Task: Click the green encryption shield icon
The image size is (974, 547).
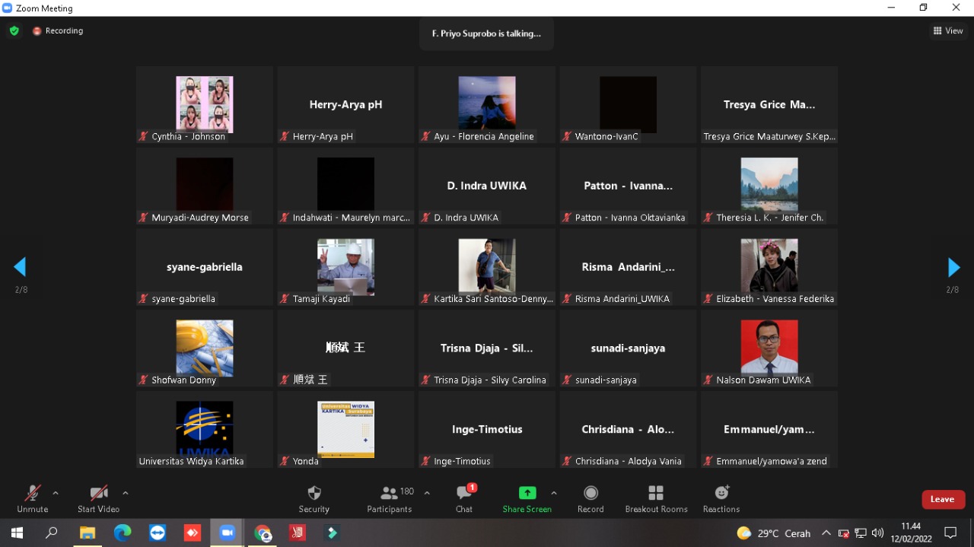Action: click(14, 31)
